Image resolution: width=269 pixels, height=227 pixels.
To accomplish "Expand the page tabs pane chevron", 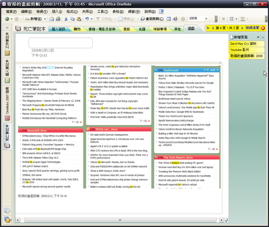I will tap(263, 37).
